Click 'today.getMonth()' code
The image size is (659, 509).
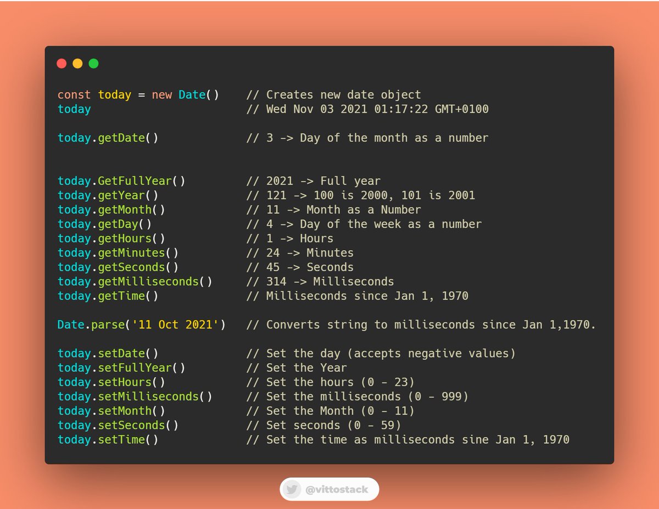pos(111,210)
